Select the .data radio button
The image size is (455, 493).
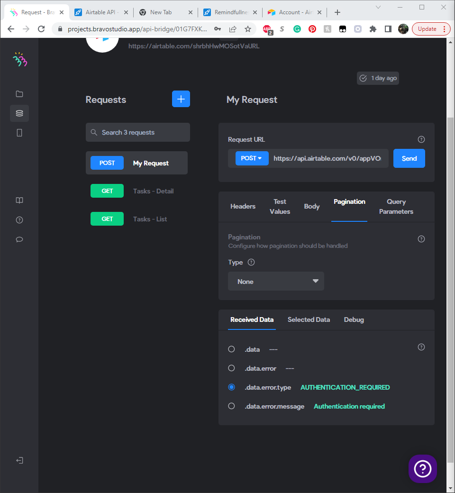(x=231, y=349)
